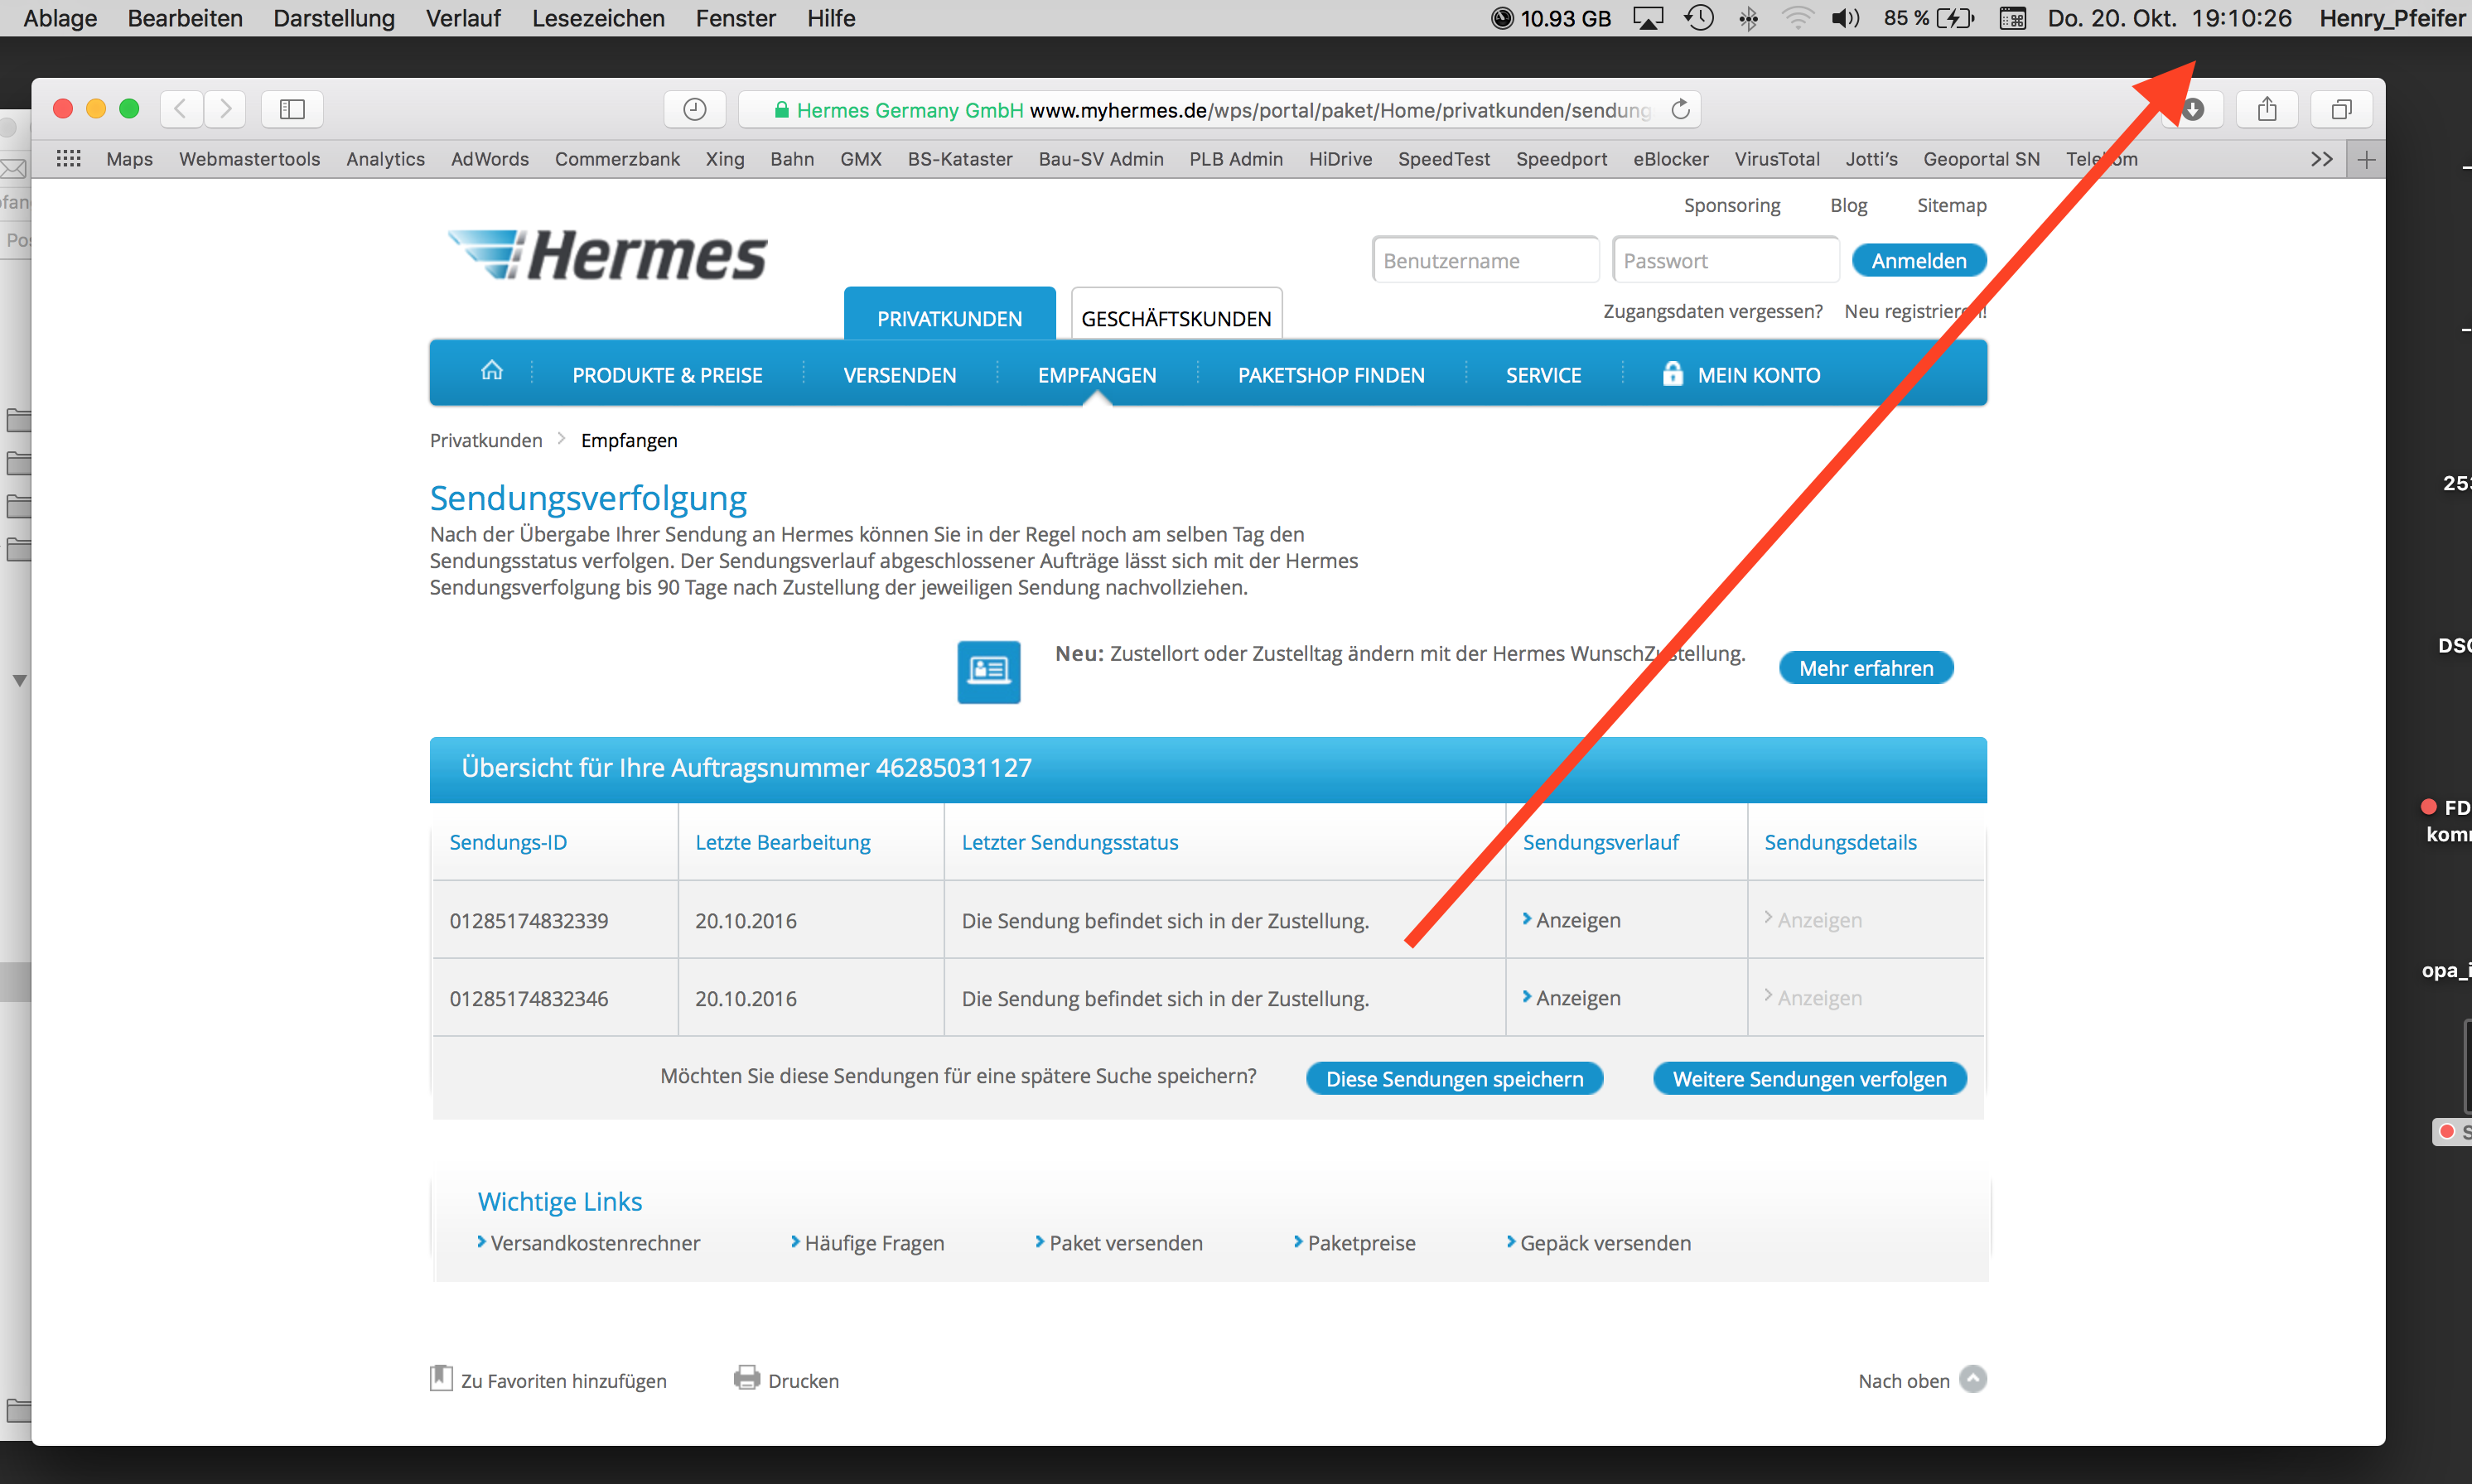Switch to the PRIVATKUNDEN tab
2472x1484 pixels.
tap(949, 315)
